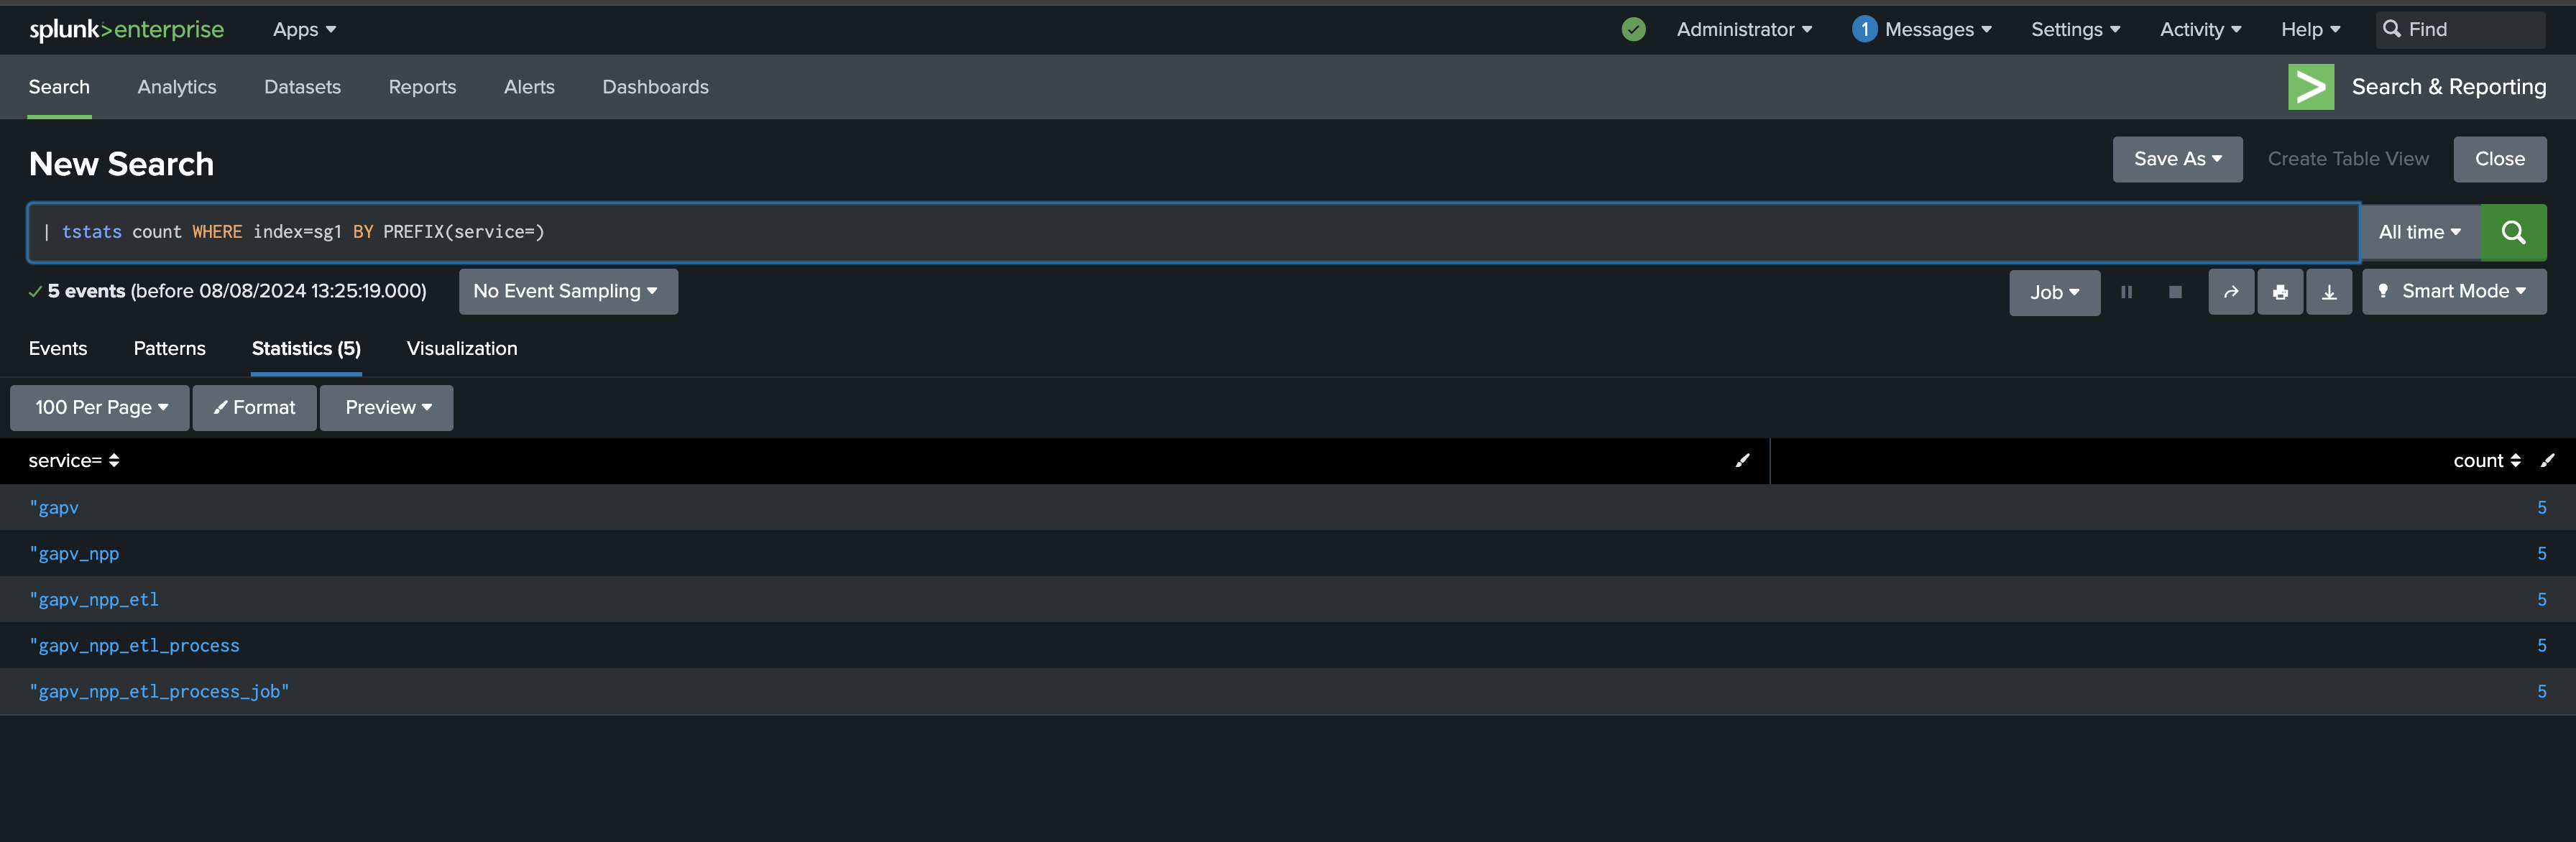Screen dimensions: 2576x842
Task: Run search with green magnifier button
Action: (x=2513, y=232)
